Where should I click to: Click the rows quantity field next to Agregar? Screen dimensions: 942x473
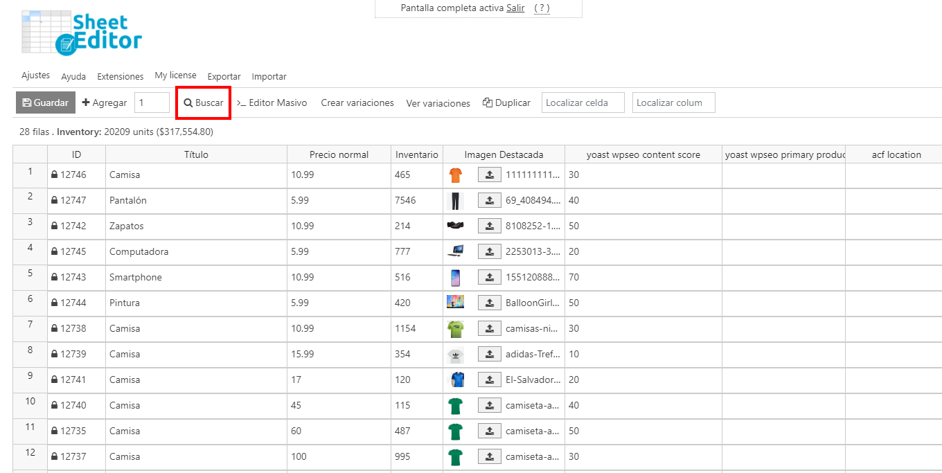[152, 102]
